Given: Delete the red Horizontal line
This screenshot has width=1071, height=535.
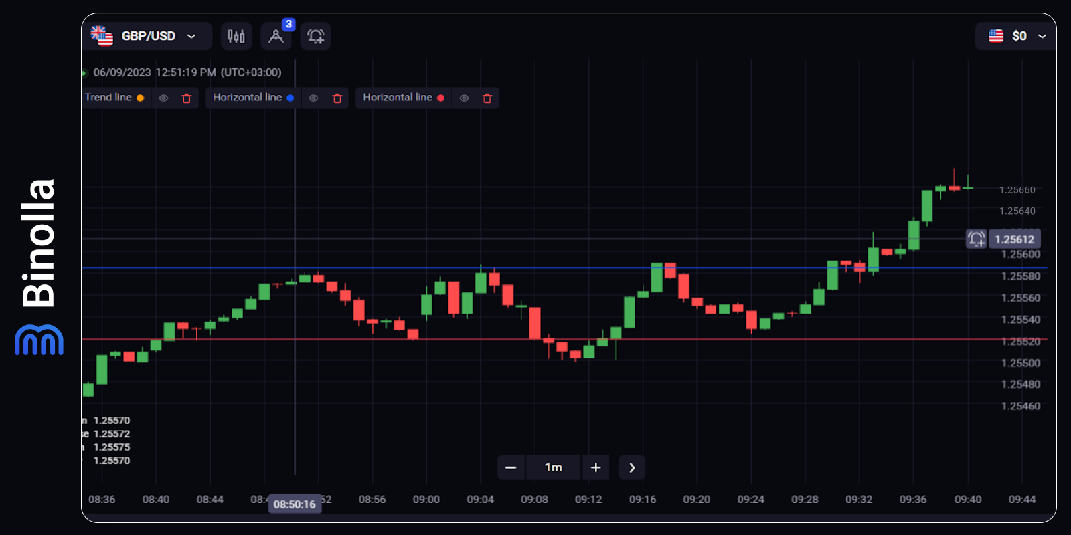Looking at the screenshot, I should (487, 98).
